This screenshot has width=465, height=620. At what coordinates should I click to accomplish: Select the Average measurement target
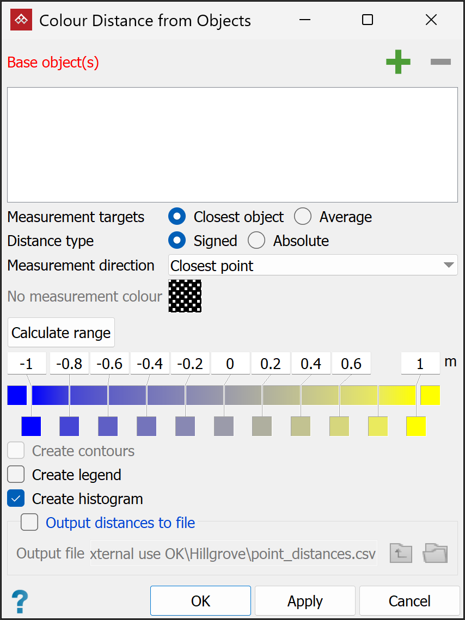coord(303,217)
